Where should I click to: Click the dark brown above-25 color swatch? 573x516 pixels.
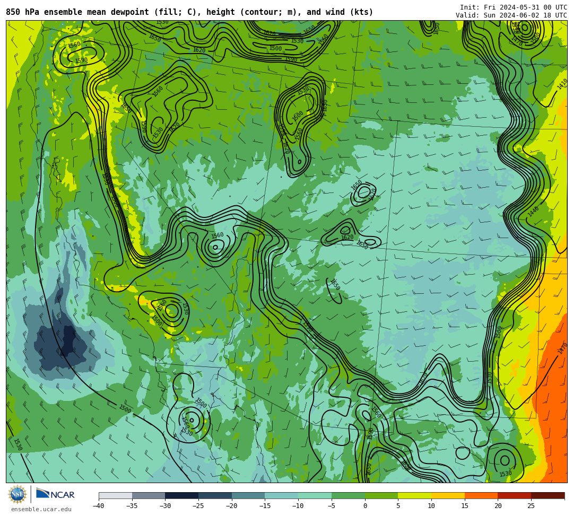click(x=548, y=495)
